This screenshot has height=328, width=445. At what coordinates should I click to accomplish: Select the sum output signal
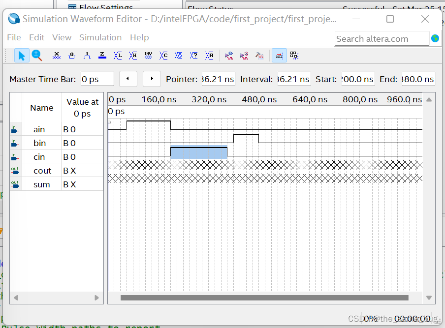tap(57, 184)
